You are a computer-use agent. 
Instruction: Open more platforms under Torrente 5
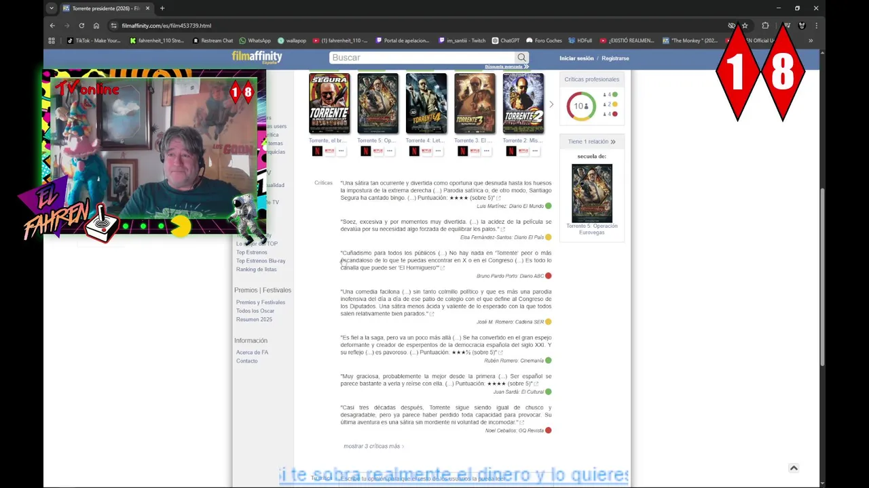point(390,151)
